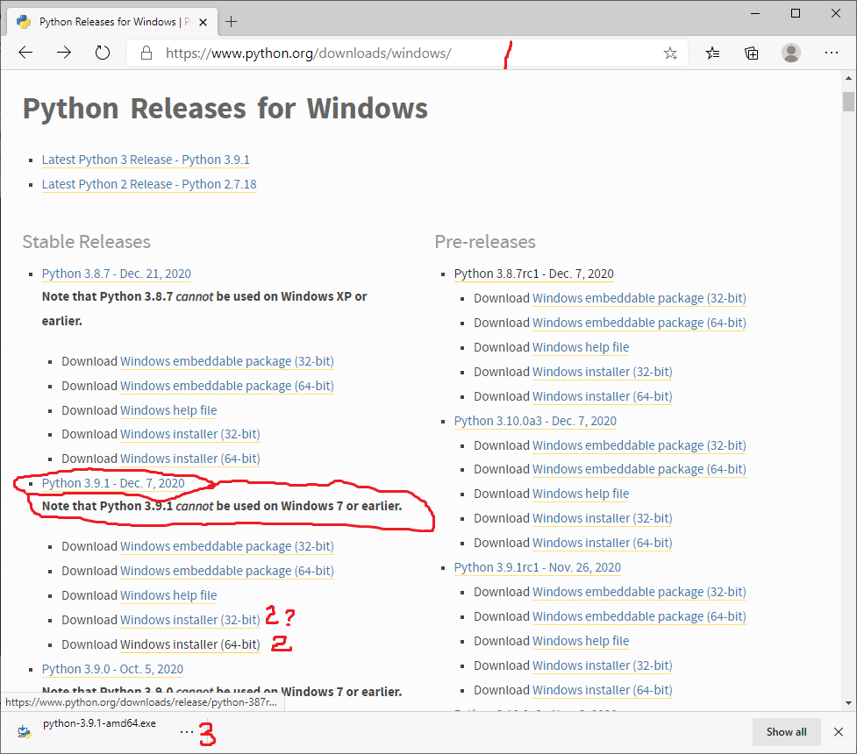The height and width of the screenshot is (754, 857).
Task: Download 3.10.0a3 embeddable package (32-bit)
Action: click(639, 445)
